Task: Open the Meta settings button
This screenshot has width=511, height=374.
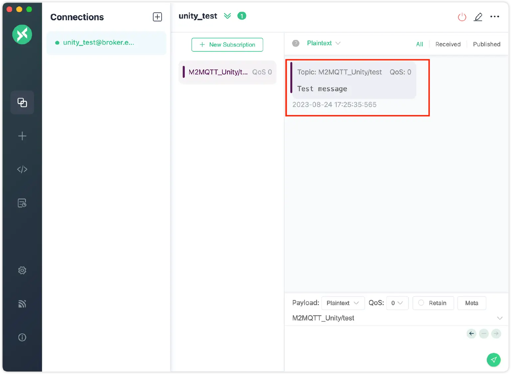Action: pos(471,303)
